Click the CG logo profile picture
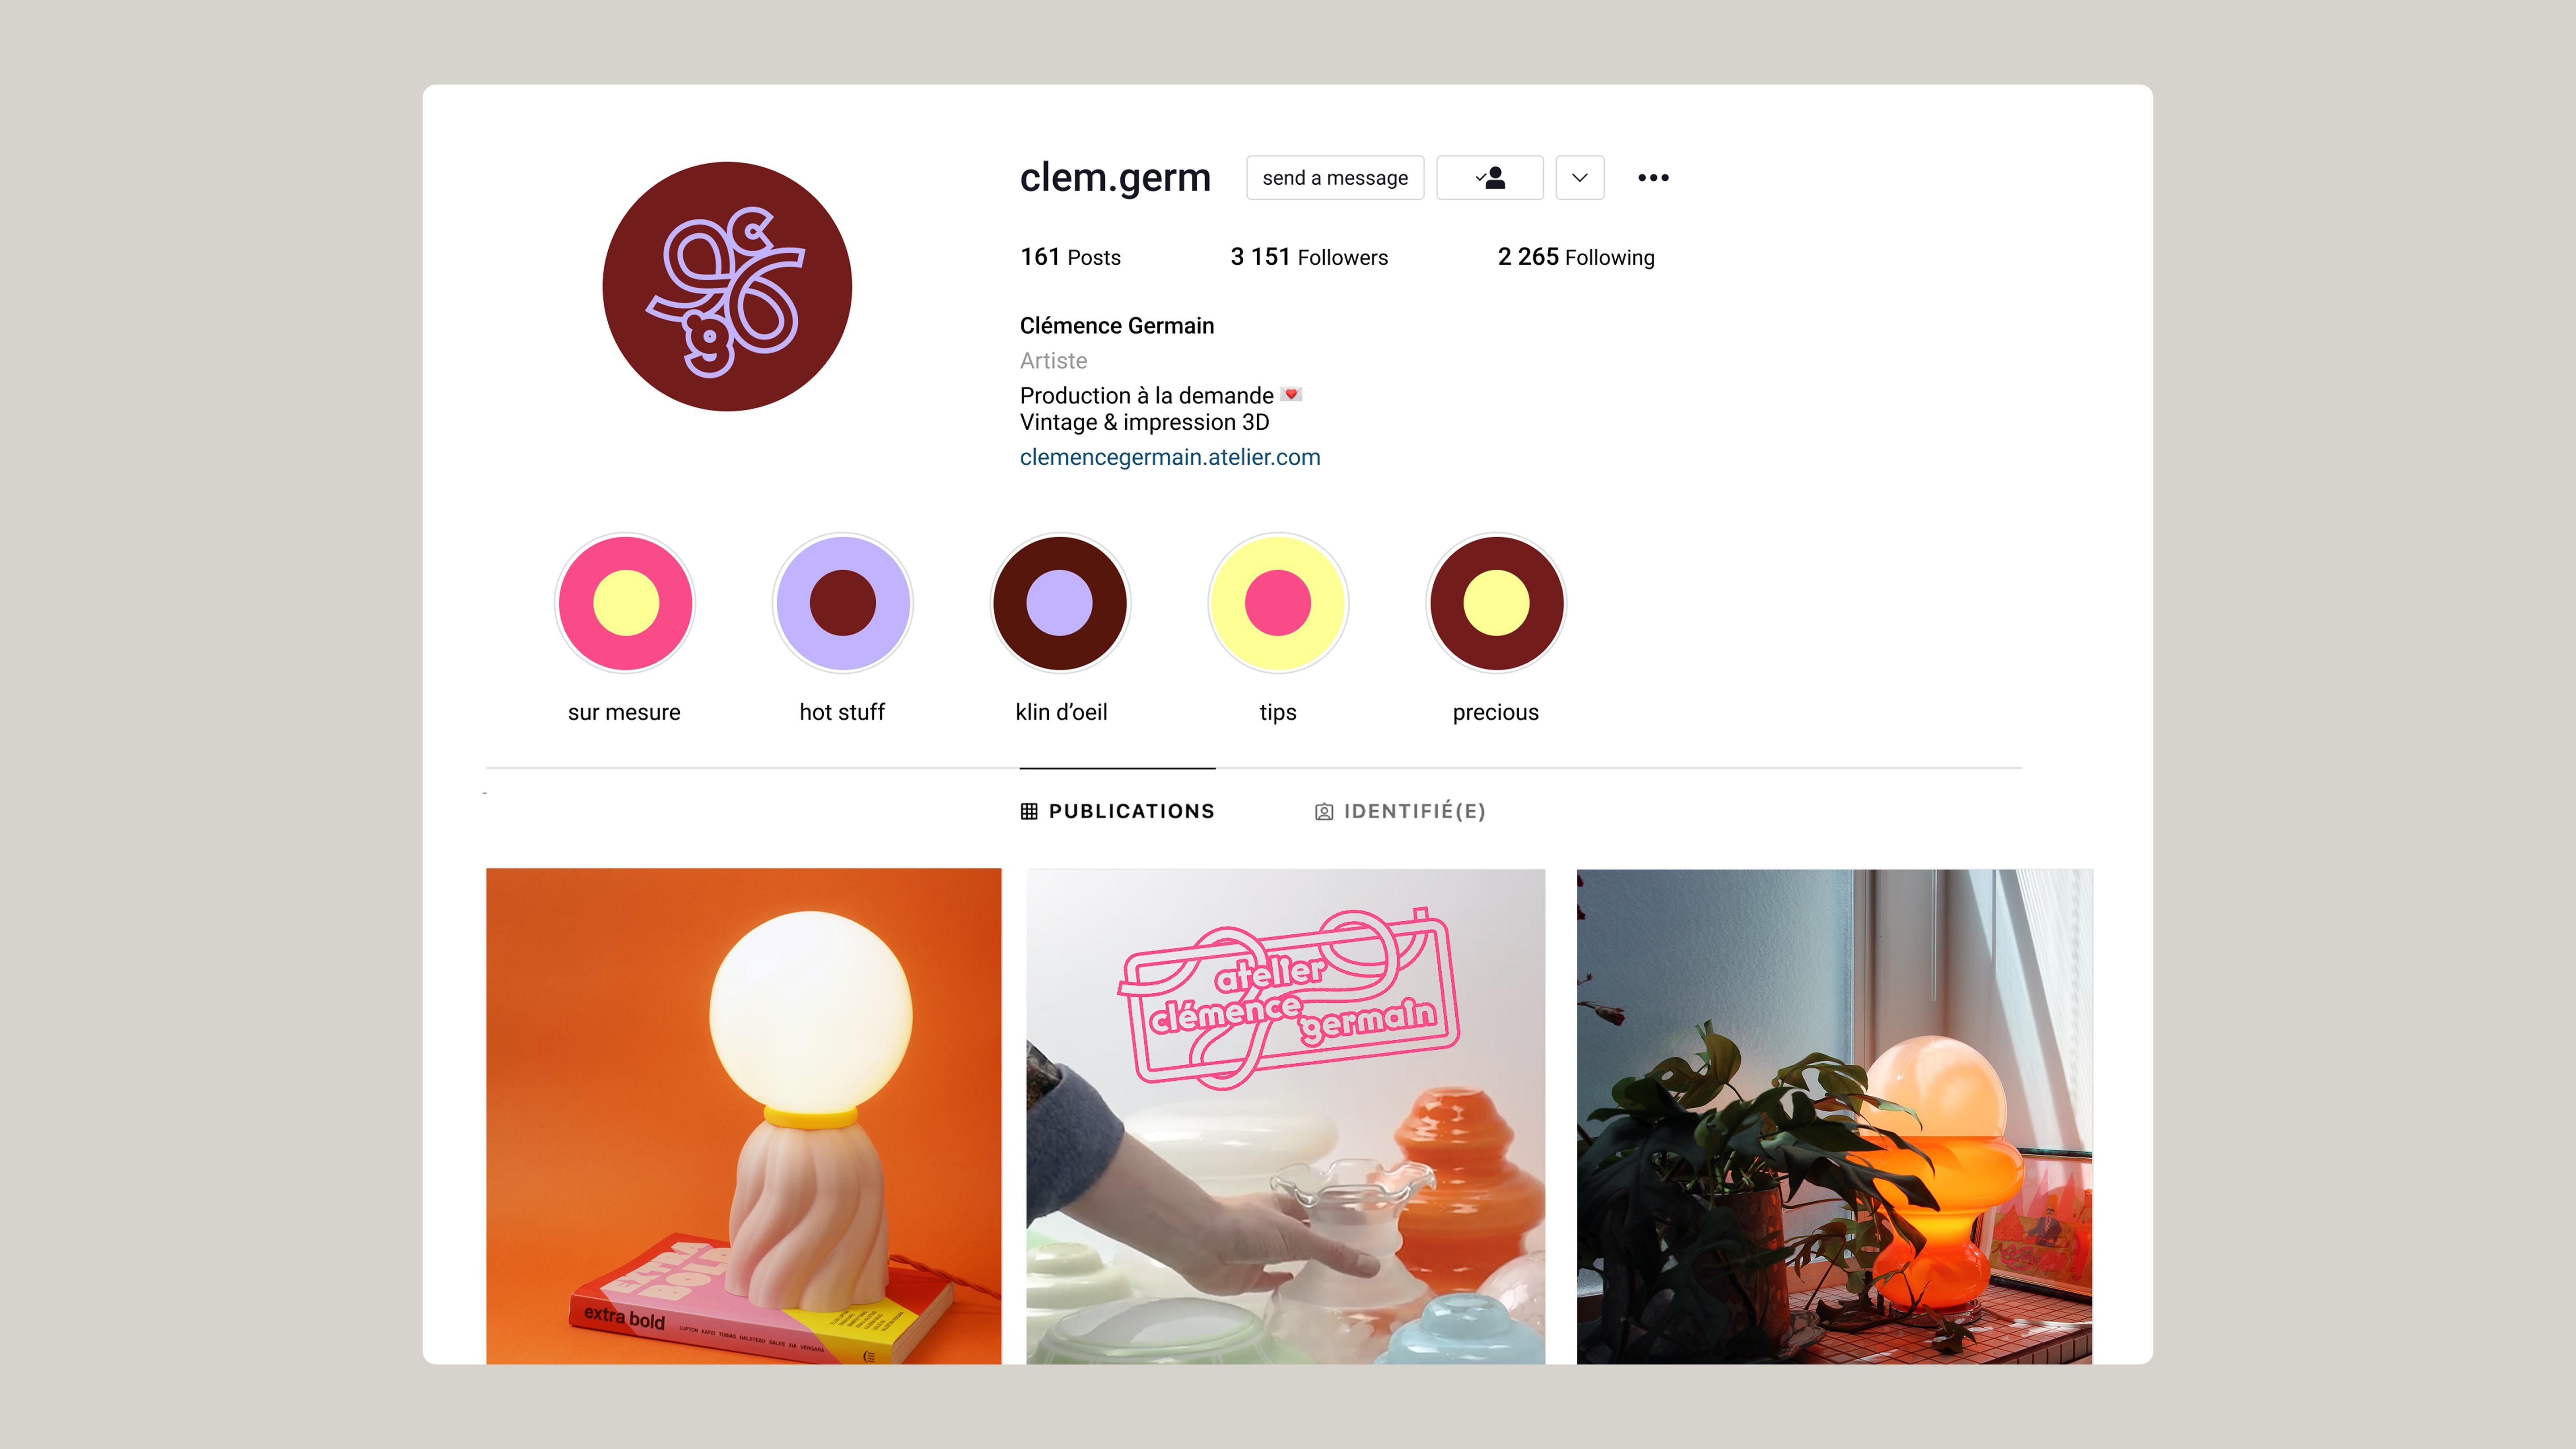The image size is (2576, 1449). tap(727, 287)
